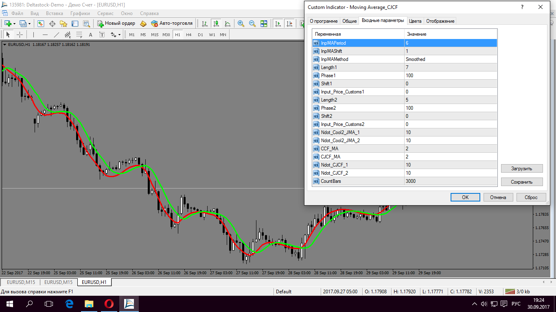Select the equidistant channel tool
The width and height of the screenshot is (556, 312).
[68, 35]
